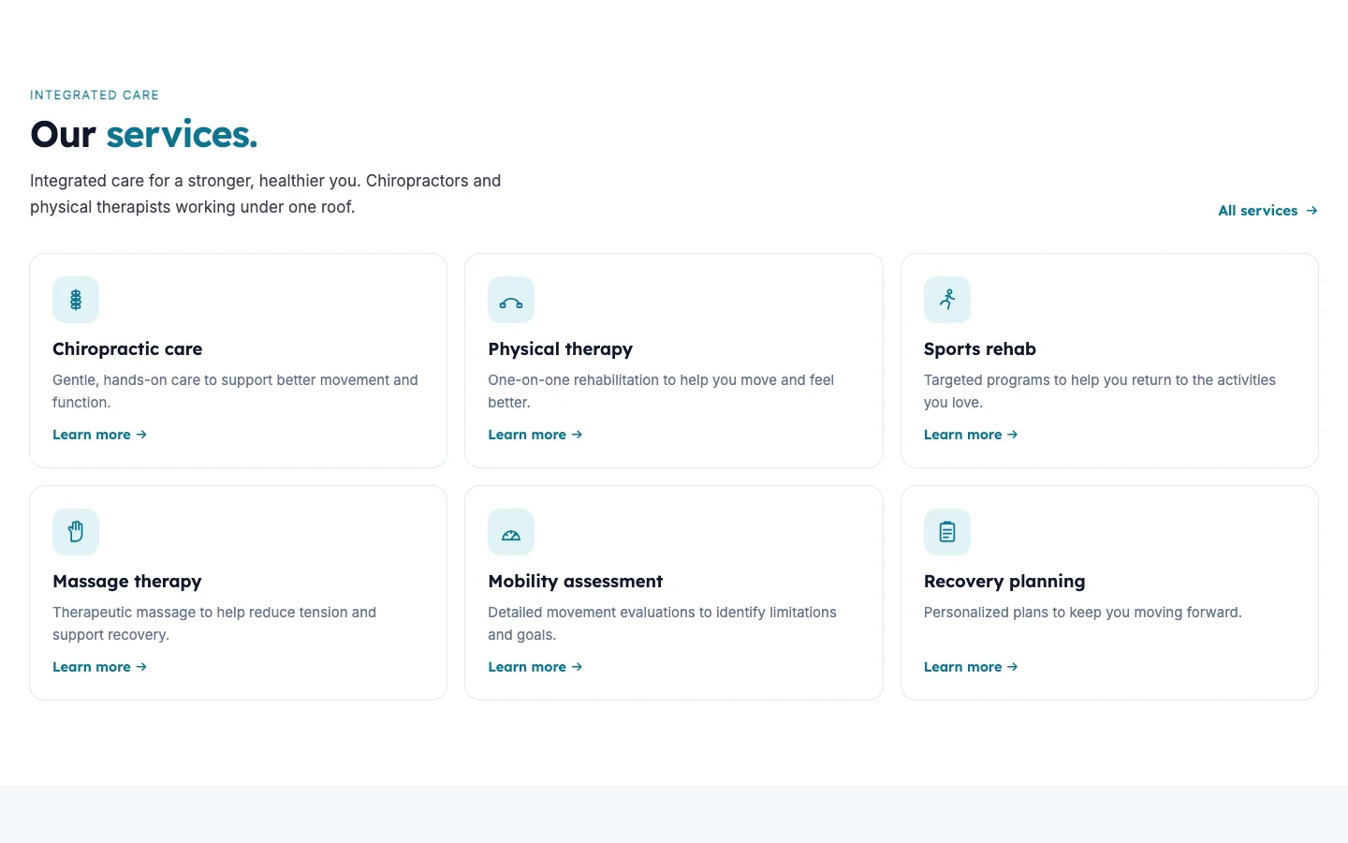Click the 'Personalized plans to keep' description
The width and height of the screenshot is (1348, 843).
click(x=1083, y=613)
